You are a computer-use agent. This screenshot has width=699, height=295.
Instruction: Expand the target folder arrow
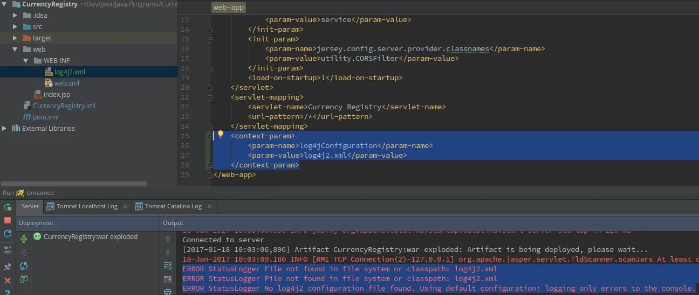(x=16, y=38)
